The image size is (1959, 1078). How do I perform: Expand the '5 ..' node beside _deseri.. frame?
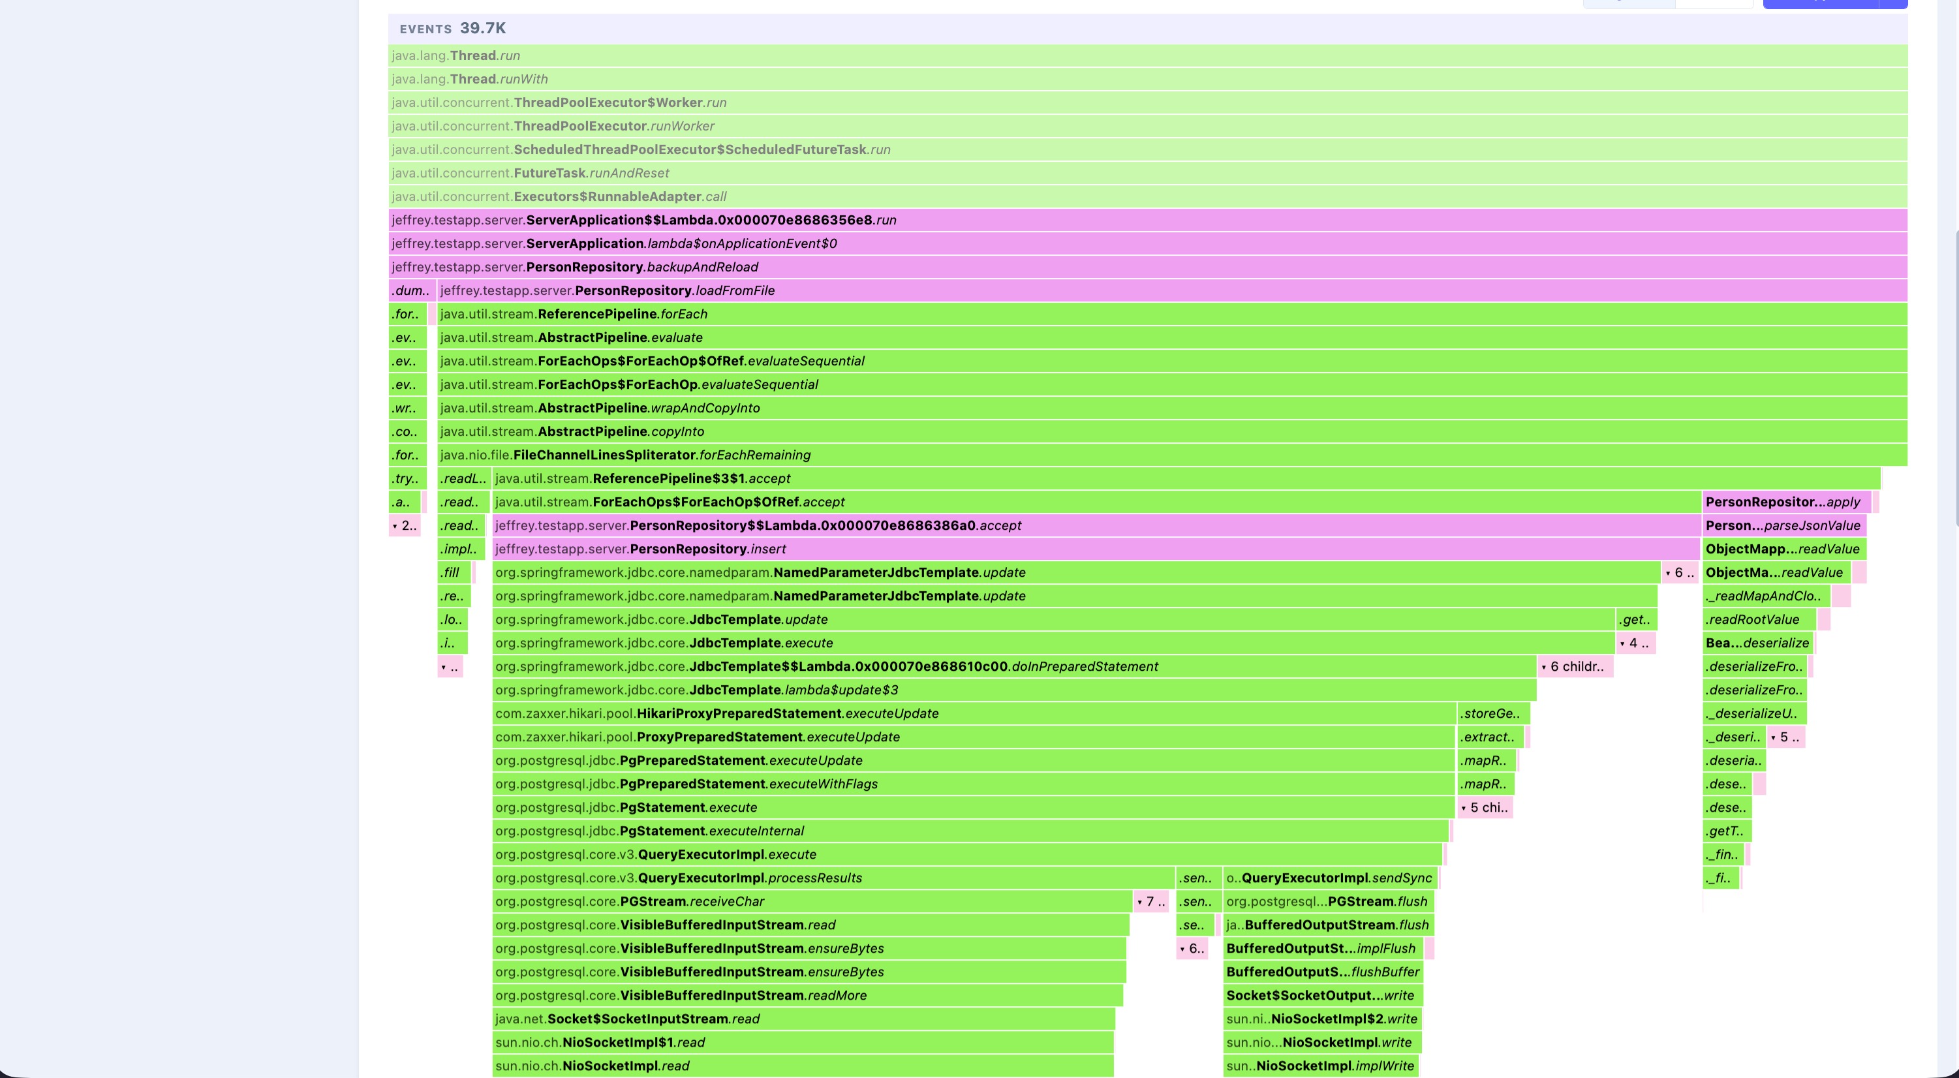1785,737
